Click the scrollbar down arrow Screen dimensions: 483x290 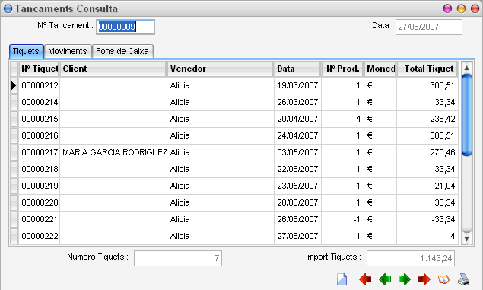pyautogui.click(x=467, y=238)
